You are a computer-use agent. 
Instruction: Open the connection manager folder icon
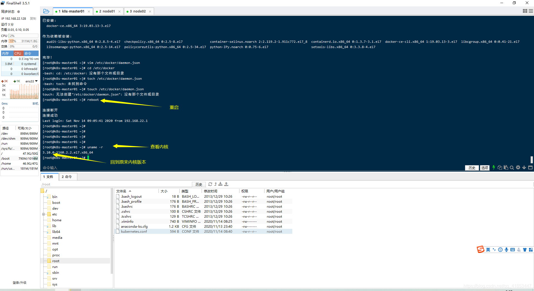click(x=46, y=11)
